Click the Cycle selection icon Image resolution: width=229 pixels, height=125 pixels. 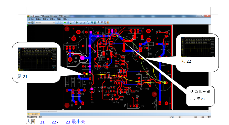61,22
